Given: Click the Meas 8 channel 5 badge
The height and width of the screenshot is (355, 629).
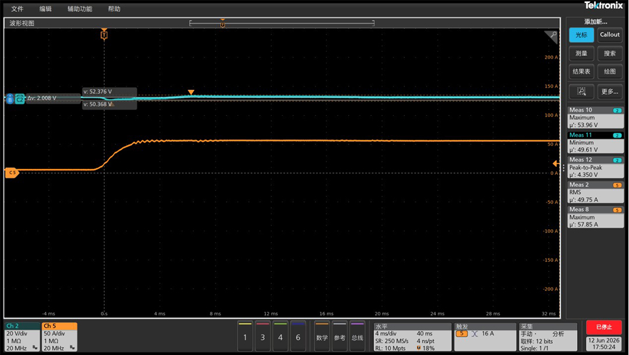Looking at the screenshot, I should (617, 210).
